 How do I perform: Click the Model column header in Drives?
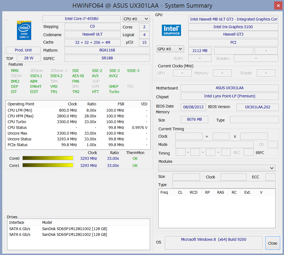pos(91,222)
